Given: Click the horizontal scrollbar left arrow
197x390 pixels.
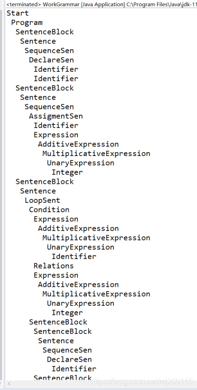Looking at the screenshot, I should coord(9,383).
